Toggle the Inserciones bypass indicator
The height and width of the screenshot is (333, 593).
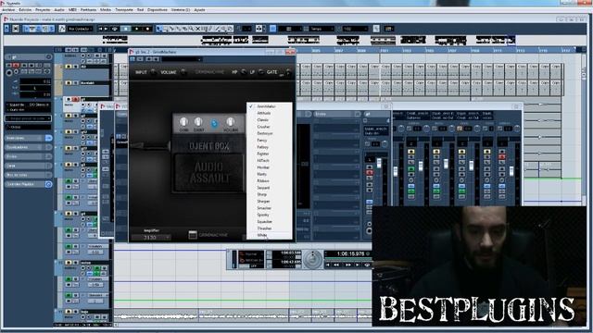[x=48, y=138]
